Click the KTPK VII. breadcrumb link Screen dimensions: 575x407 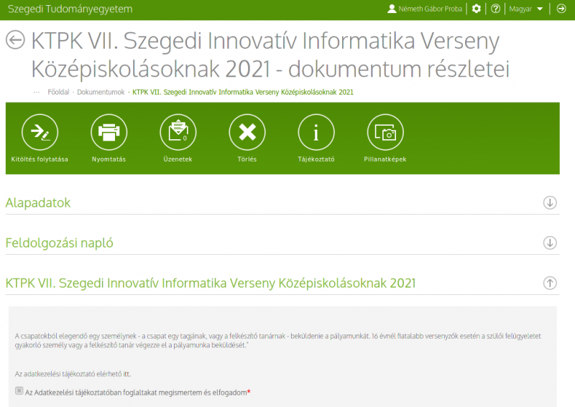(x=243, y=92)
